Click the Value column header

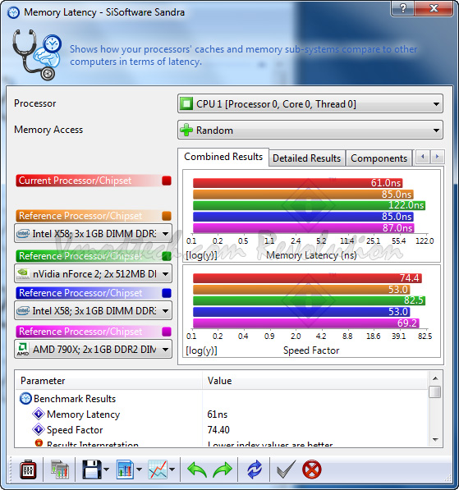(314, 381)
